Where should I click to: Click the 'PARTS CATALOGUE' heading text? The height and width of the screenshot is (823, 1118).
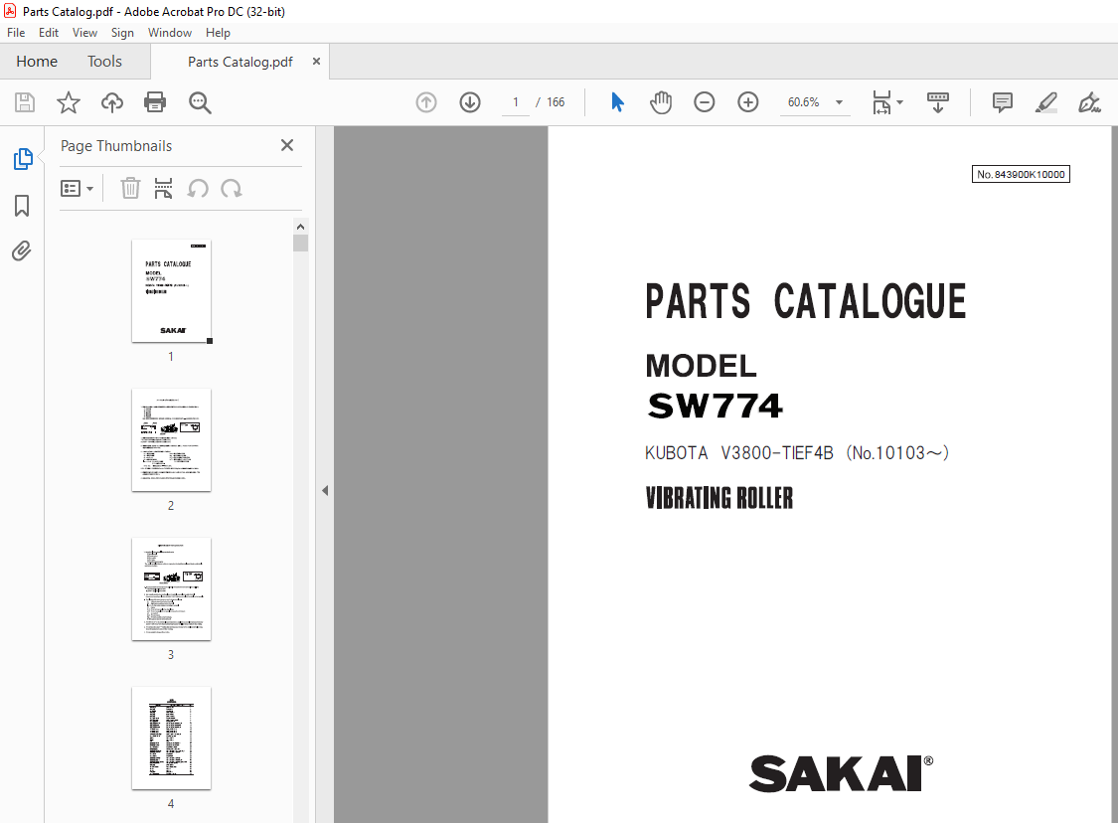click(x=806, y=301)
